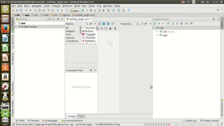Click the Redo arrow icon

point(30,10)
